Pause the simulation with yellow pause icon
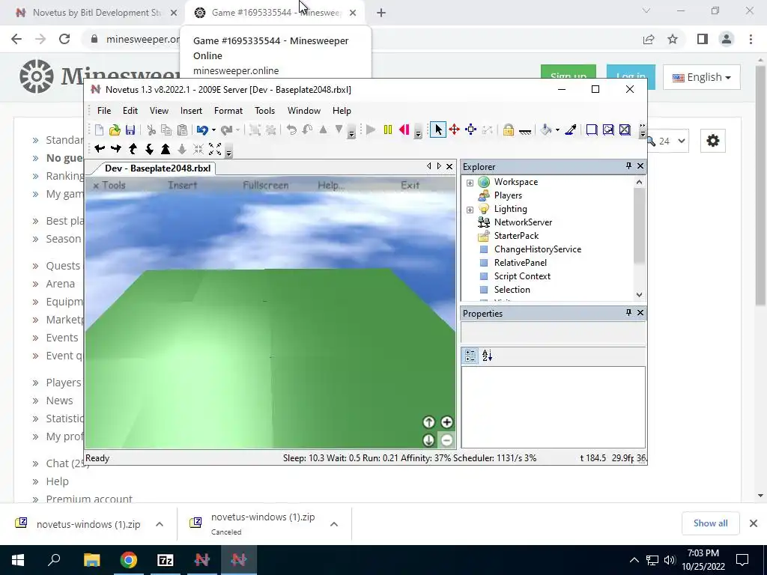Screen dimensions: 767x575 (388, 130)
